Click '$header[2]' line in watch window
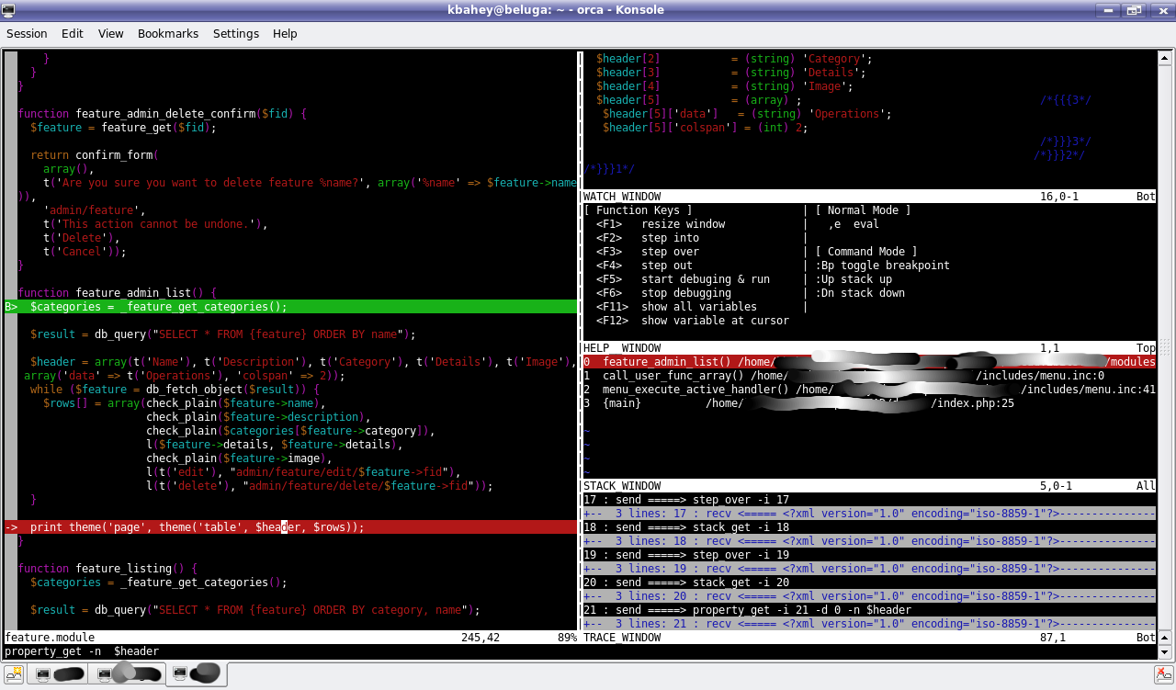1176x690 pixels. (x=734, y=59)
